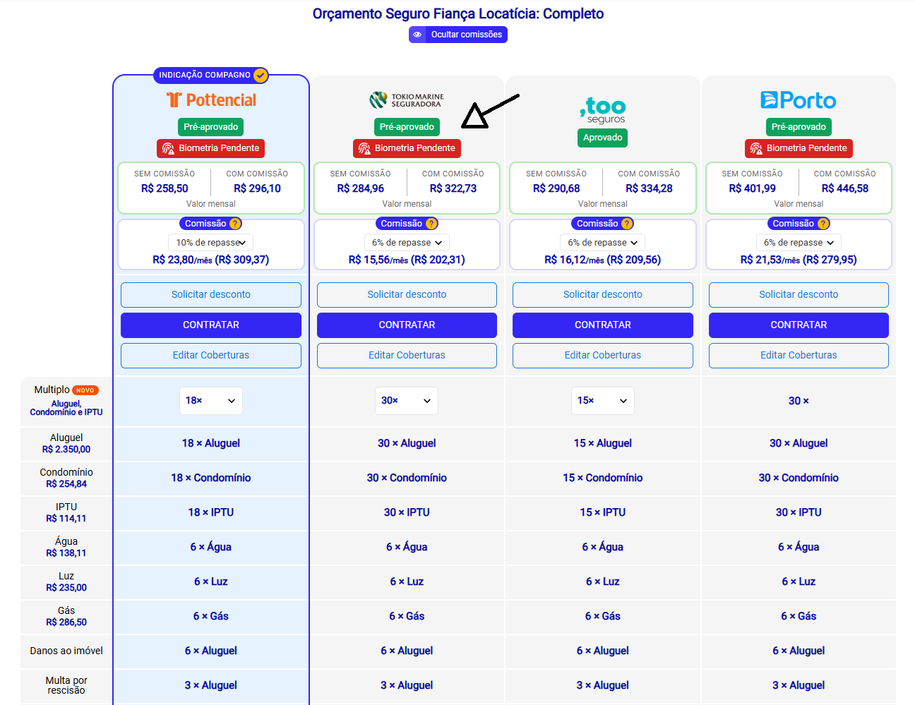Click Editar Coberturas for Tokio Marine
The image size is (915, 705).
pos(407,356)
